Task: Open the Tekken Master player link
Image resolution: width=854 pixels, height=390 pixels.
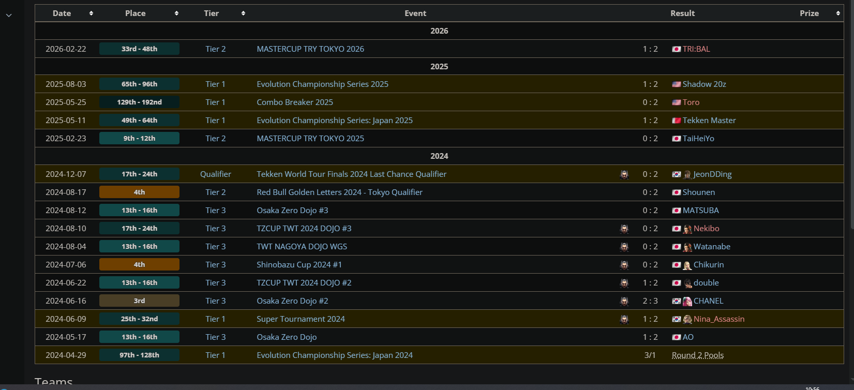Action: click(709, 121)
